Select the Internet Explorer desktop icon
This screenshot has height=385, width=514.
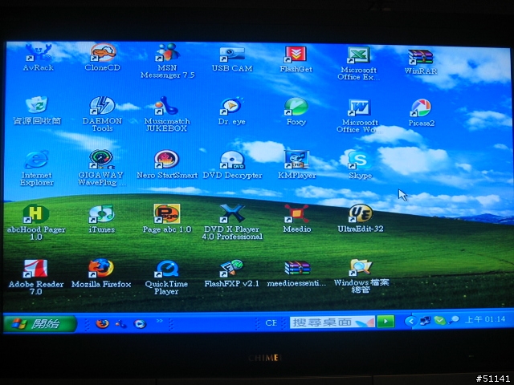pyautogui.click(x=37, y=168)
